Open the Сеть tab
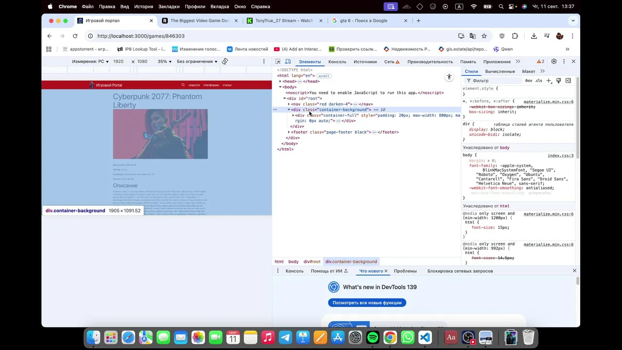Image resolution: width=622 pixels, height=350 pixels. coord(392,62)
